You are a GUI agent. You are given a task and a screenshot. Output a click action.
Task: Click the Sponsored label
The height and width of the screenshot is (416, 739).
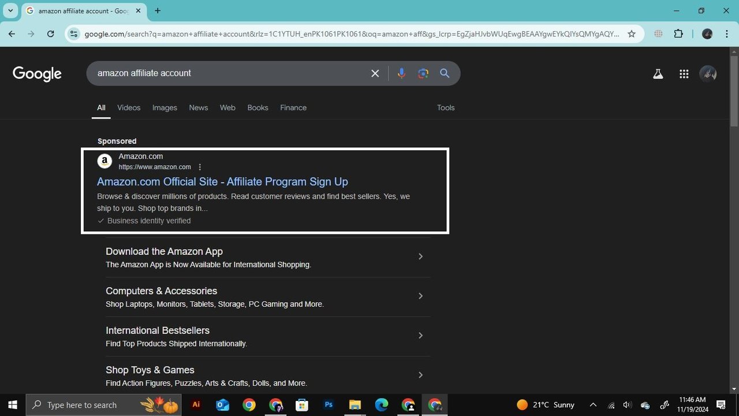[x=117, y=141]
